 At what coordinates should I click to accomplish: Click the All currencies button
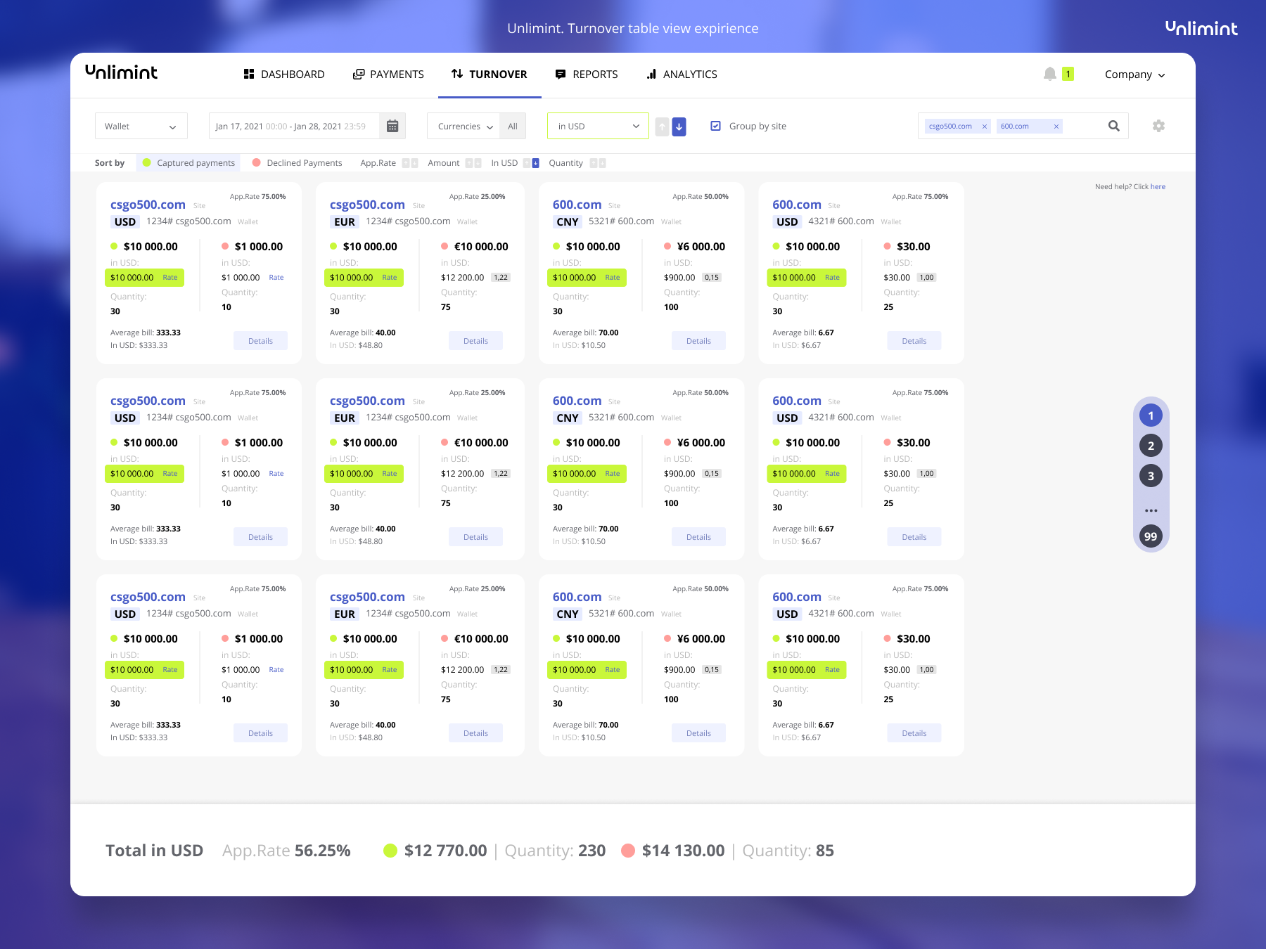513,127
